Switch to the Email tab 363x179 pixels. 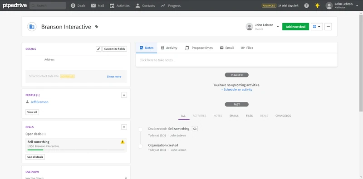(x=226, y=48)
